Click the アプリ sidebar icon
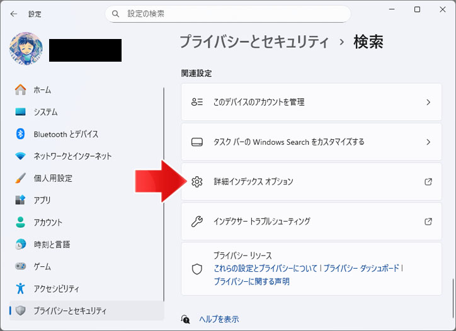The height and width of the screenshot is (331, 456). click(20, 200)
